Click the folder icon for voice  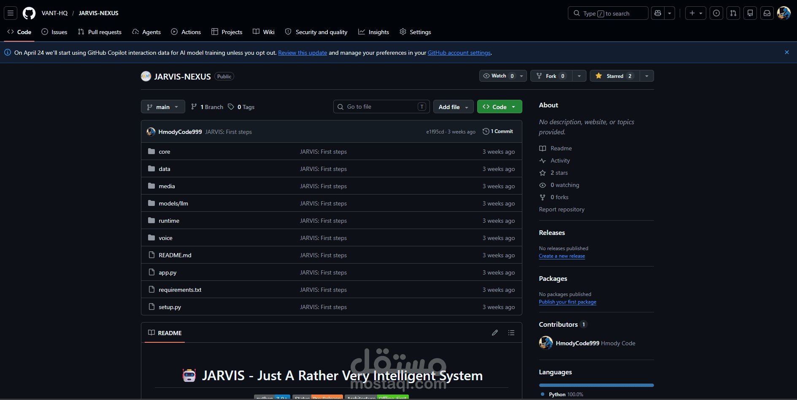pyautogui.click(x=151, y=237)
